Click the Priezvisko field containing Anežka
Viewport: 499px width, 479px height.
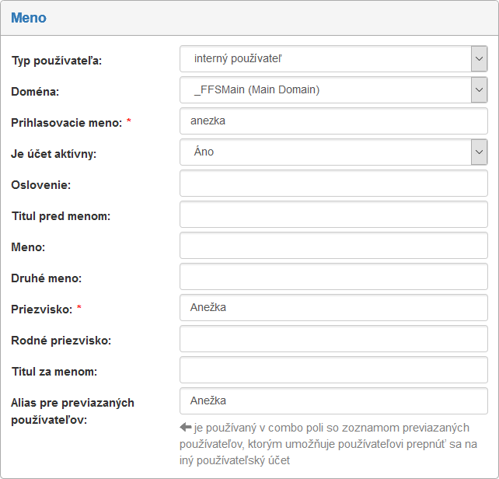pyautogui.click(x=333, y=307)
